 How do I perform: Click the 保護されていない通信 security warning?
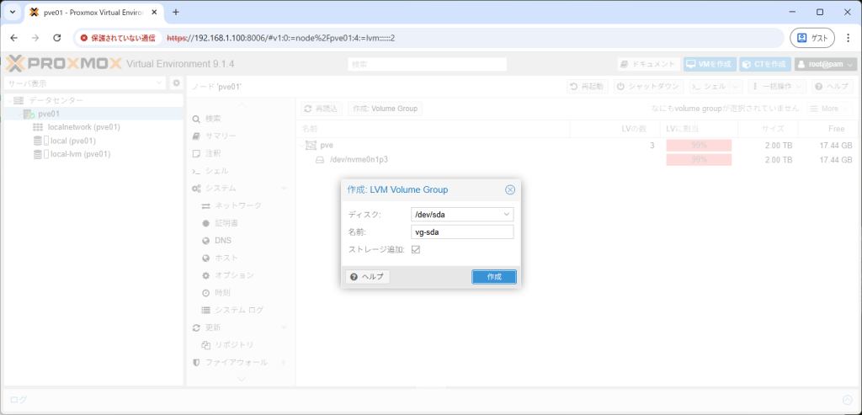tap(118, 39)
